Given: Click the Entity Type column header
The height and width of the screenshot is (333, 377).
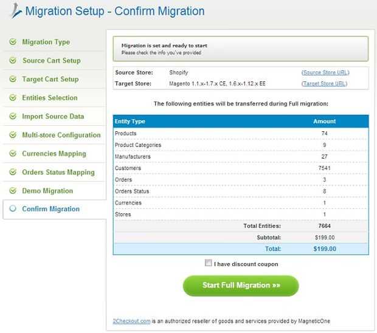Looking at the screenshot, I should pos(130,122).
